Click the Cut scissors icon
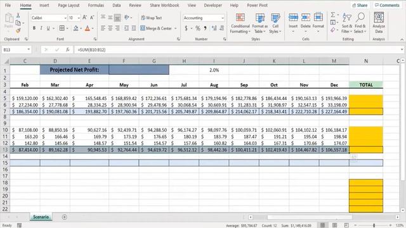This screenshot has height=228, width=406. (x=18, y=15)
